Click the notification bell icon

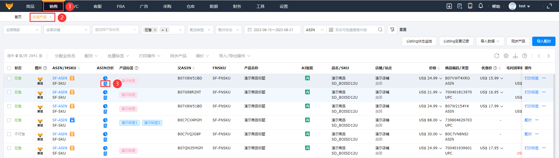tap(480, 6)
